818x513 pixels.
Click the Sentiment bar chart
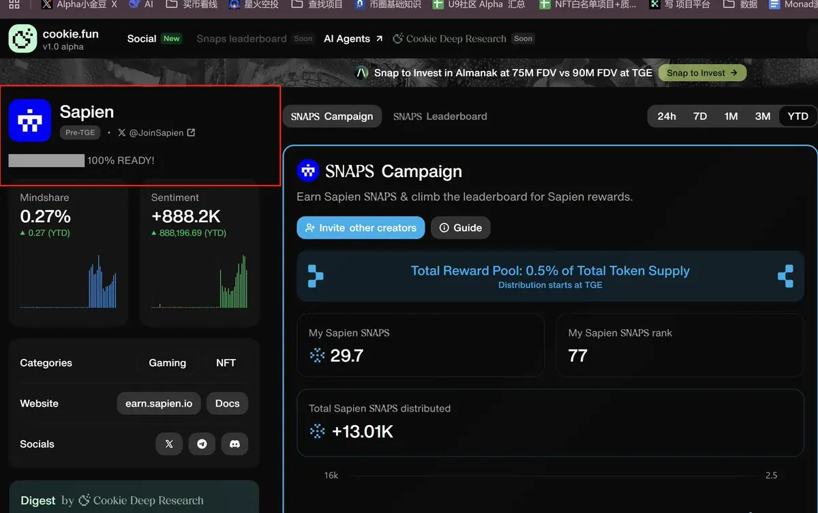pos(199,281)
